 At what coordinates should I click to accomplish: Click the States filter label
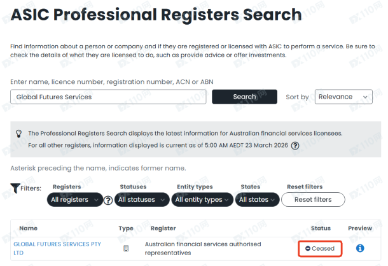(251, 186)
